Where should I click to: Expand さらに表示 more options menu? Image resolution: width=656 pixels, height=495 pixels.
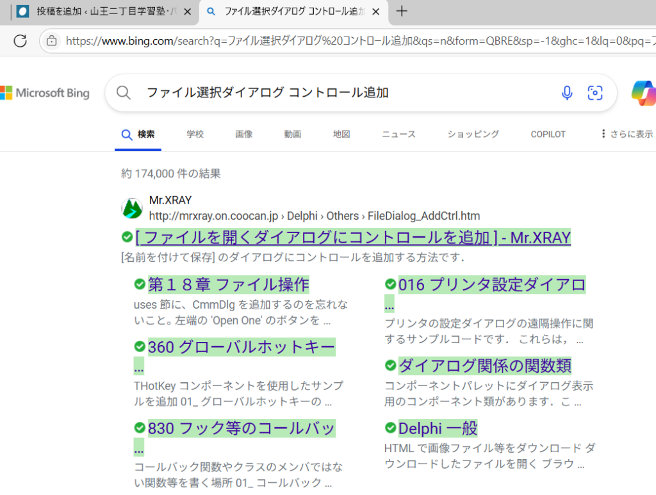coord(628,134)
